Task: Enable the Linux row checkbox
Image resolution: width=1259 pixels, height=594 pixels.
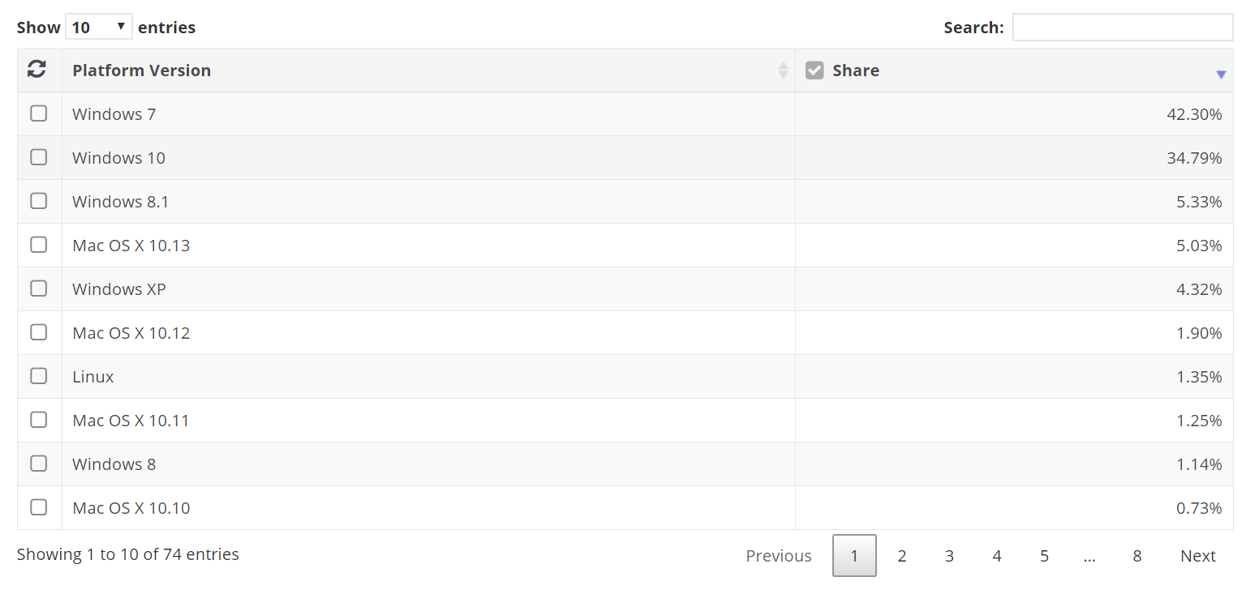Action: point(38,376)
